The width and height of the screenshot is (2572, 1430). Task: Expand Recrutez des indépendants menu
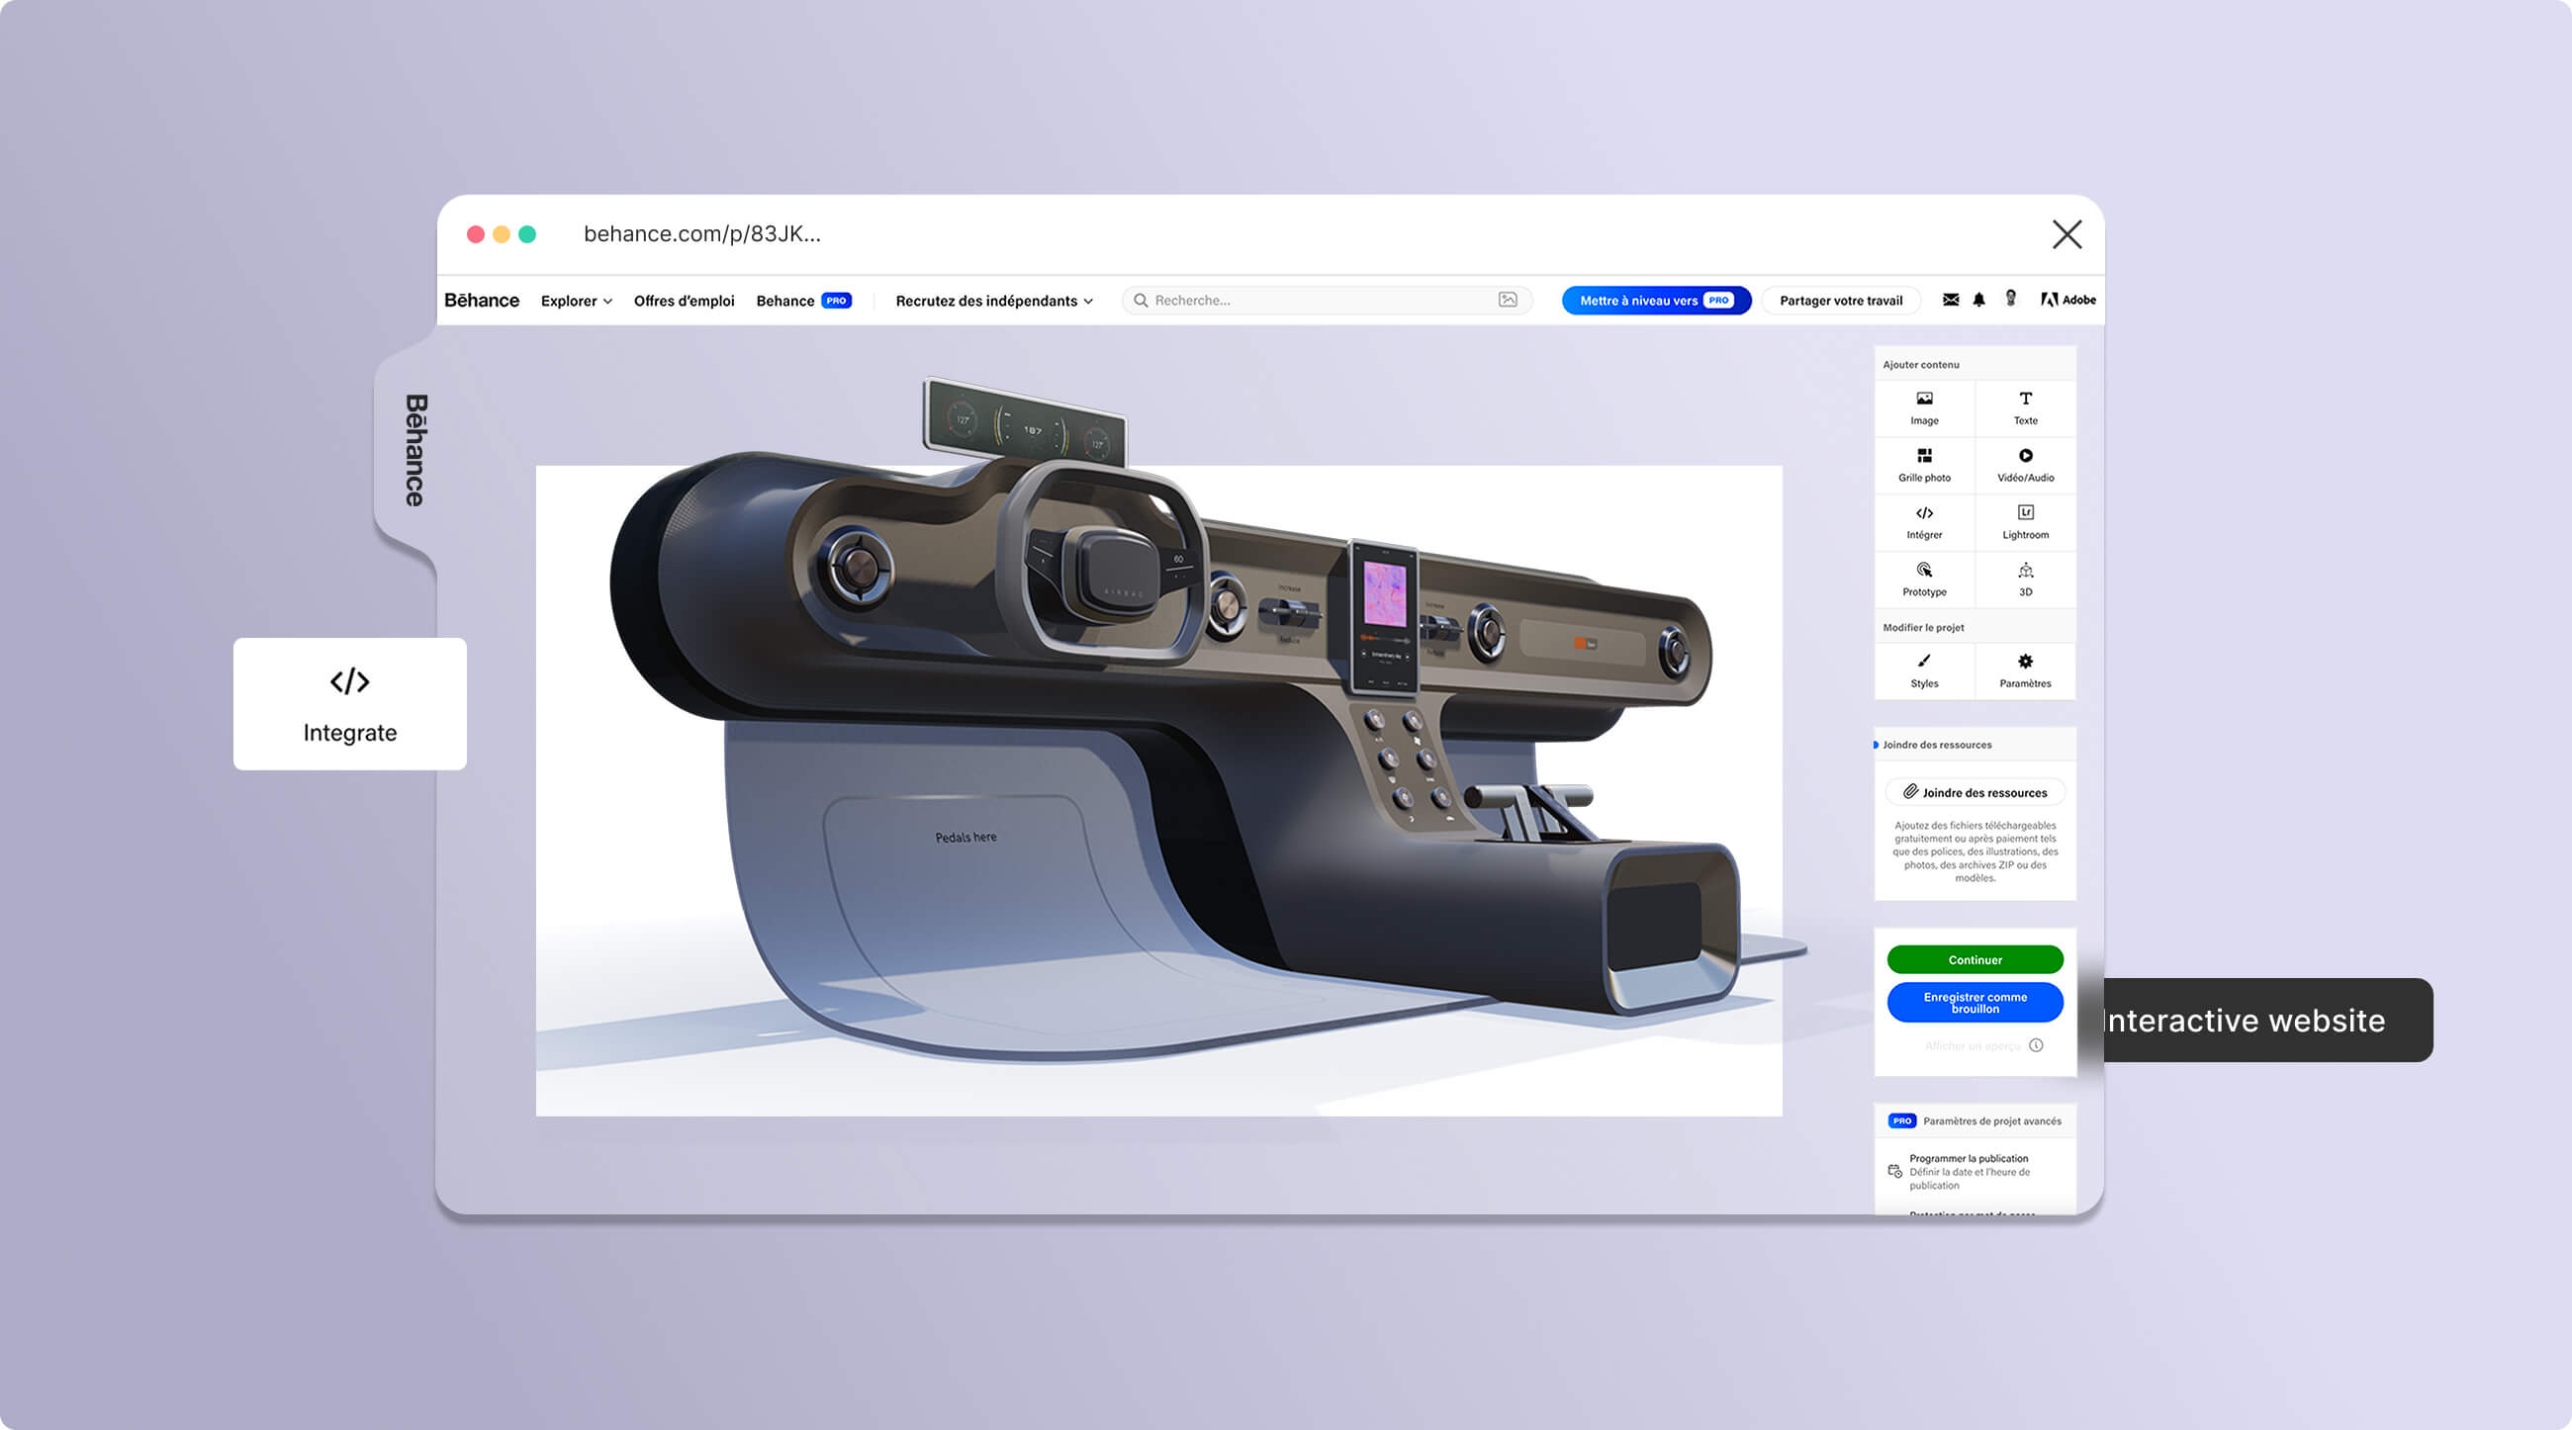click(x=993, y=301)
